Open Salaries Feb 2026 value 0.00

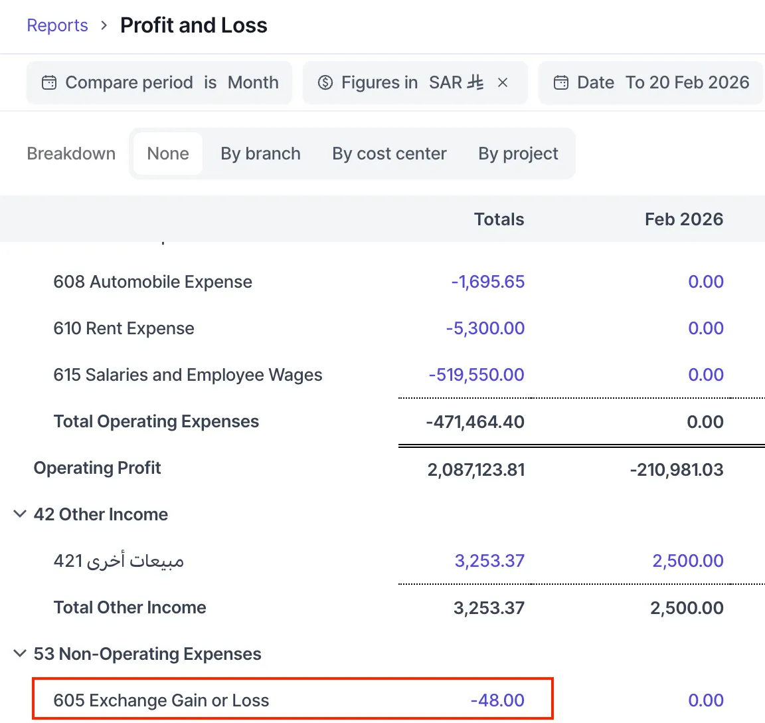[x=706, y=375]
